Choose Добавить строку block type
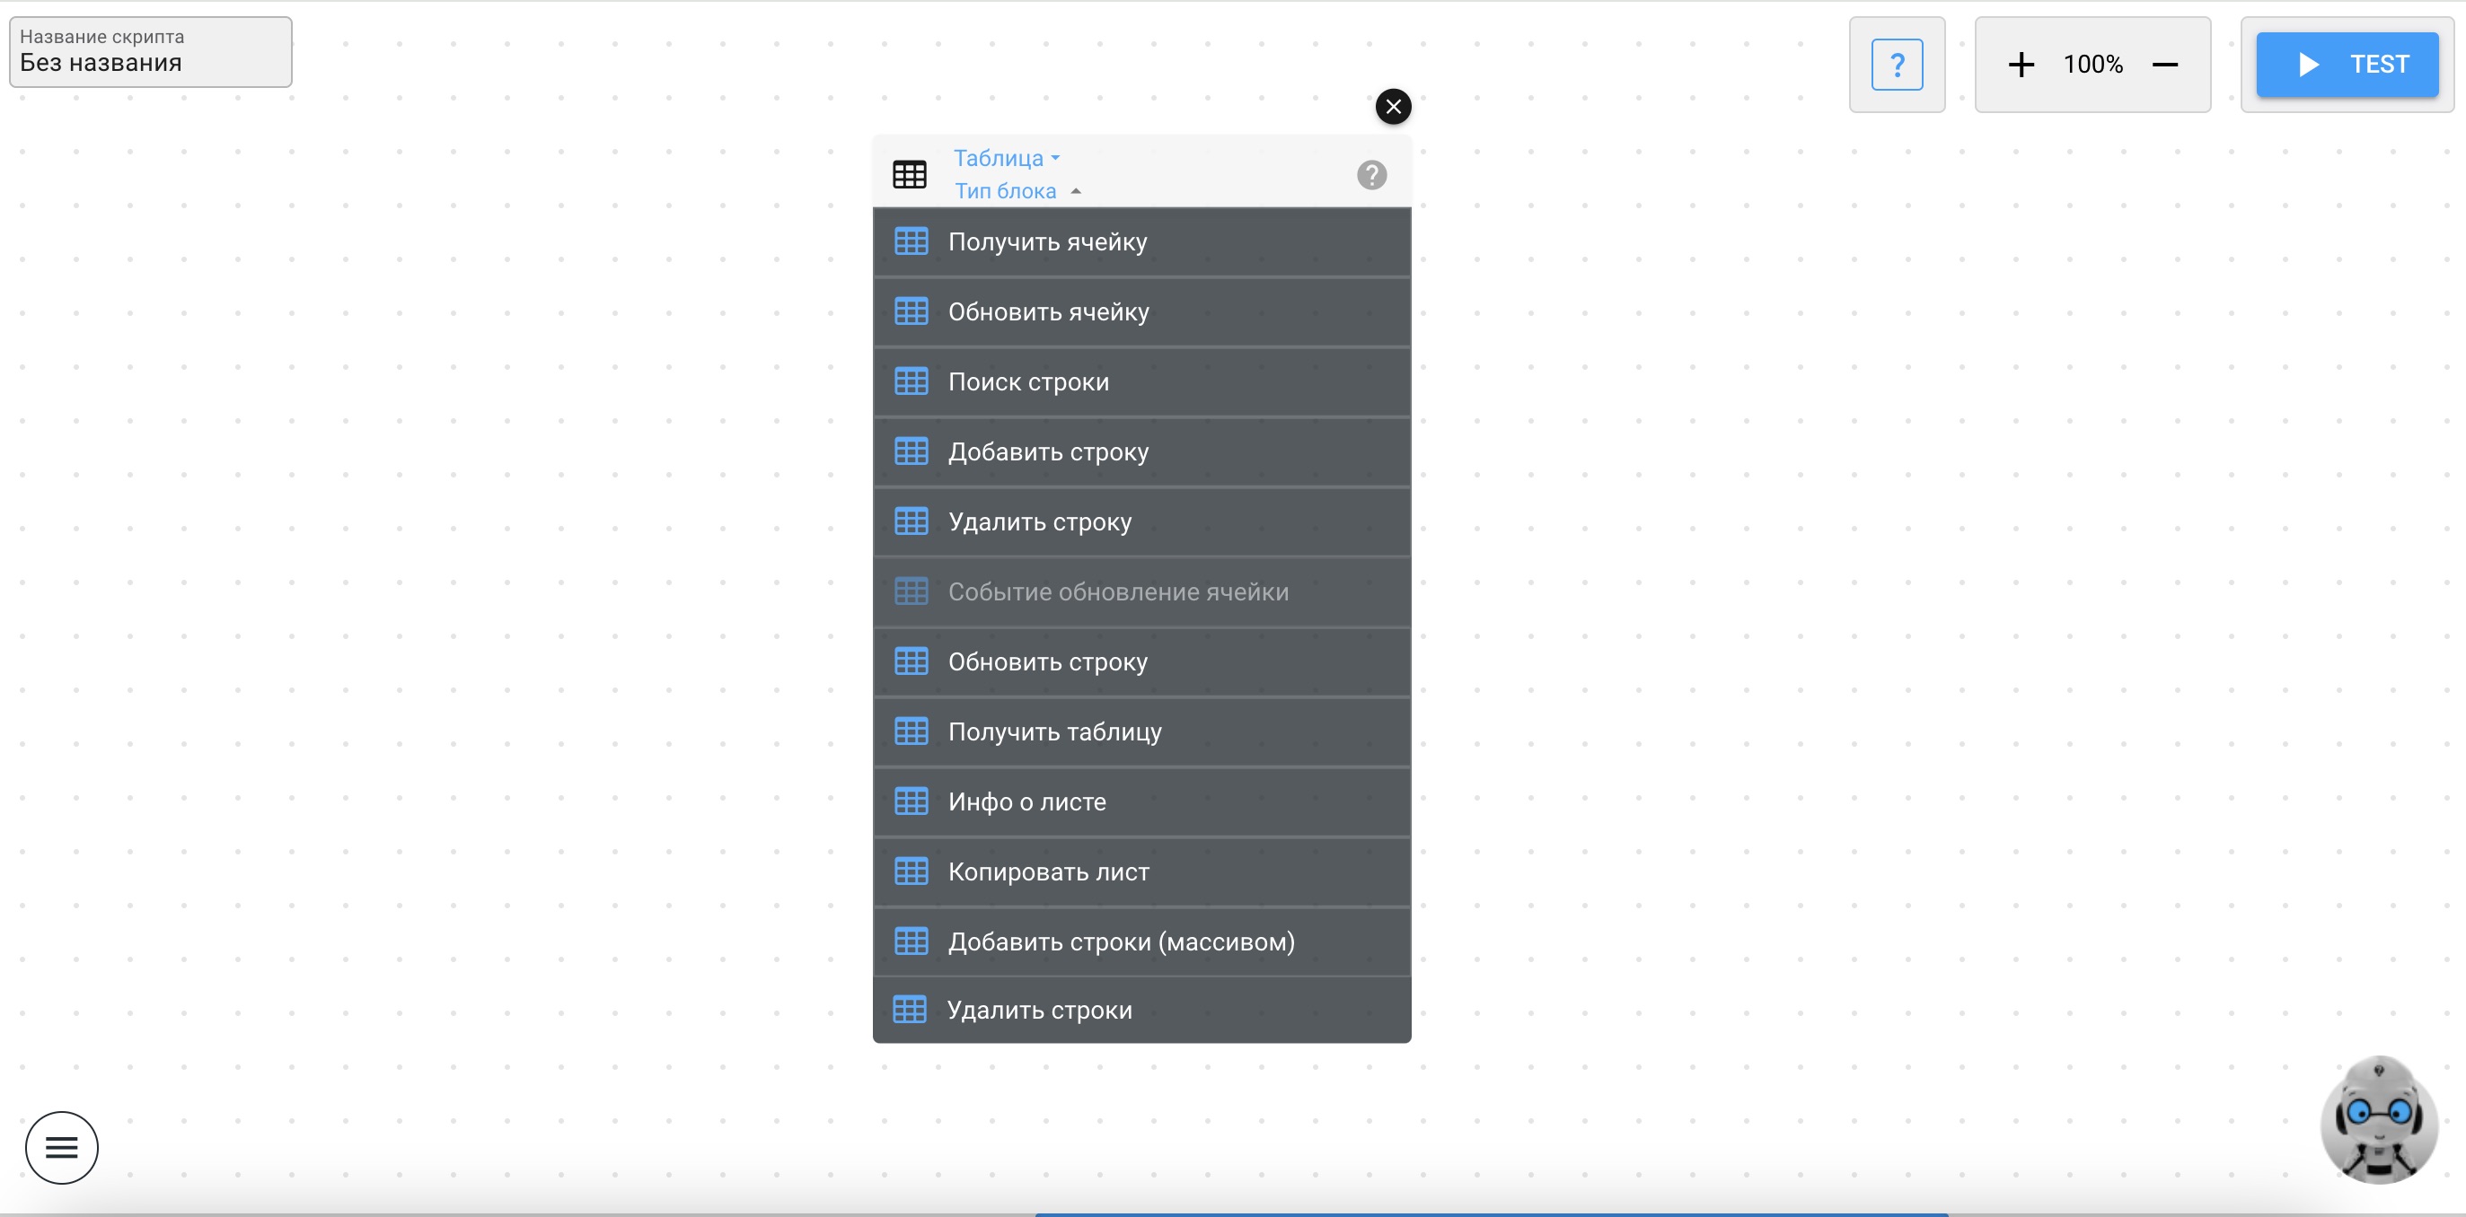The width and height of the screenshot is (2466, 1217). click(x=1141, y=451)
